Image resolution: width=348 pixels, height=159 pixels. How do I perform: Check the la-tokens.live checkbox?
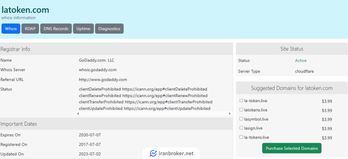pyautogui.click(x=241, y=137)
